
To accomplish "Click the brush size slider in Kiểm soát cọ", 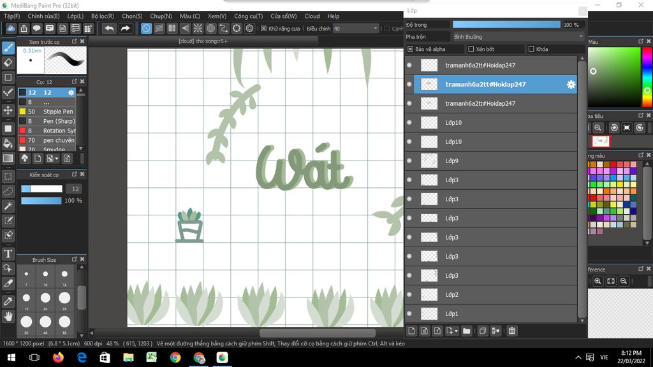I will click(x=41, y=189).
